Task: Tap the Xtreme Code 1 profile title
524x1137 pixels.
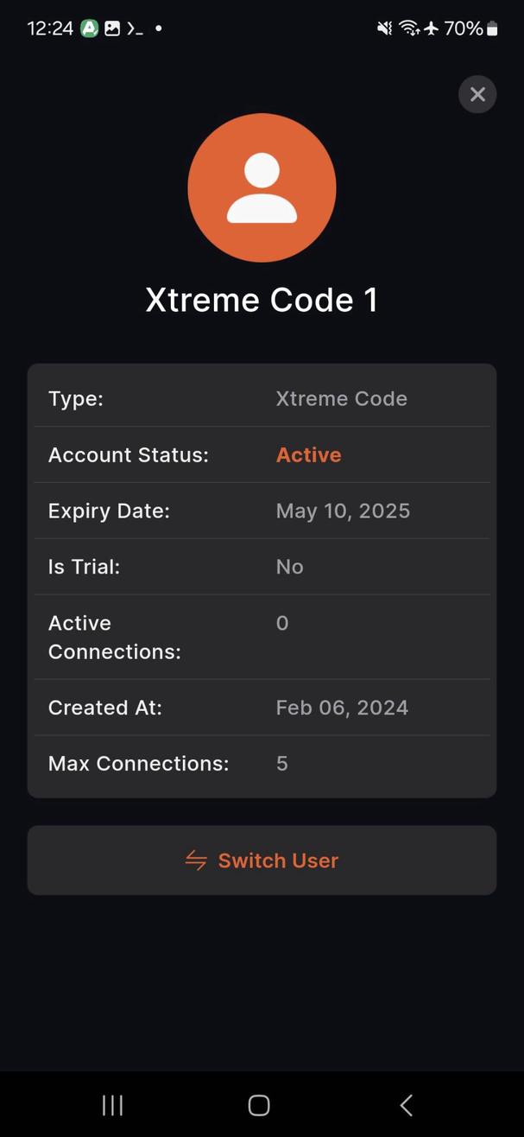Action: tap(262, 299)
